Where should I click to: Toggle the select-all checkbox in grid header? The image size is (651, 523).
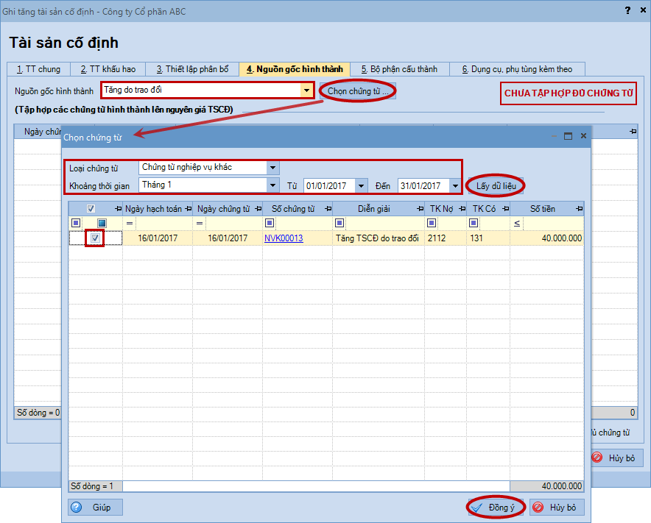[91, 209]
